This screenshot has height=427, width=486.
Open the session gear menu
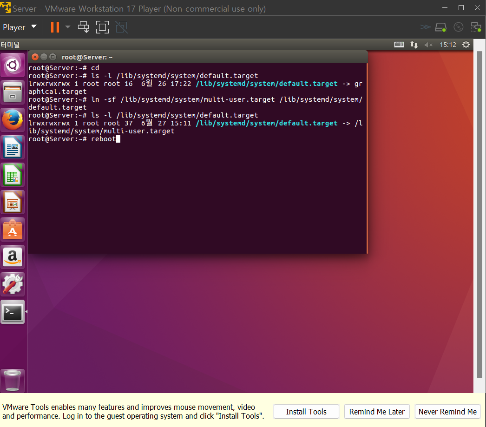pos(466,45)
